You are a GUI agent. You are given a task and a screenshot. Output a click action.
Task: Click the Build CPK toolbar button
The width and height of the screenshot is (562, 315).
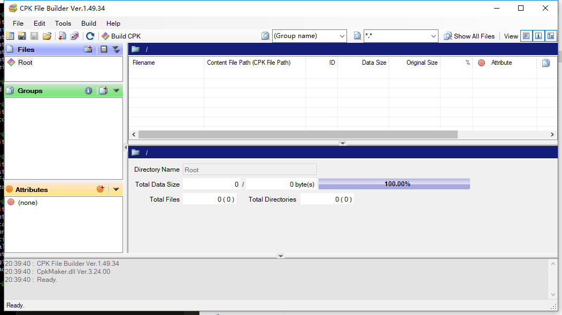coord(121,36)
